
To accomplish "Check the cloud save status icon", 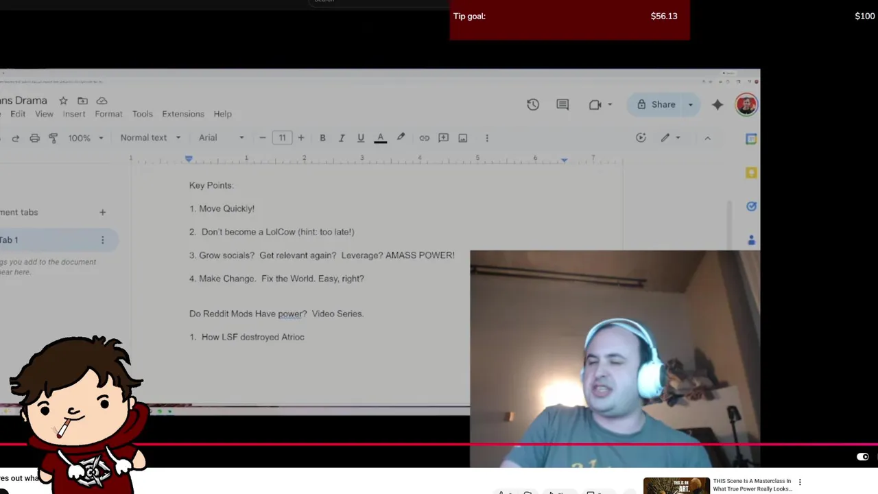I will [x=102, y=101].
